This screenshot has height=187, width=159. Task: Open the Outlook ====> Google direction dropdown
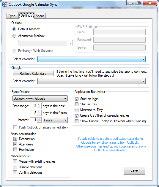40,99
